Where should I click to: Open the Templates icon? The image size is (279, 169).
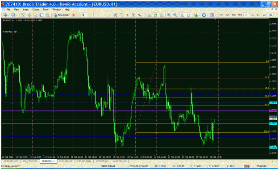point(212,15)
